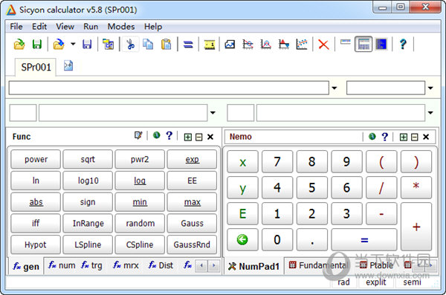Click the blue equals calculate icon

point(188,45)
